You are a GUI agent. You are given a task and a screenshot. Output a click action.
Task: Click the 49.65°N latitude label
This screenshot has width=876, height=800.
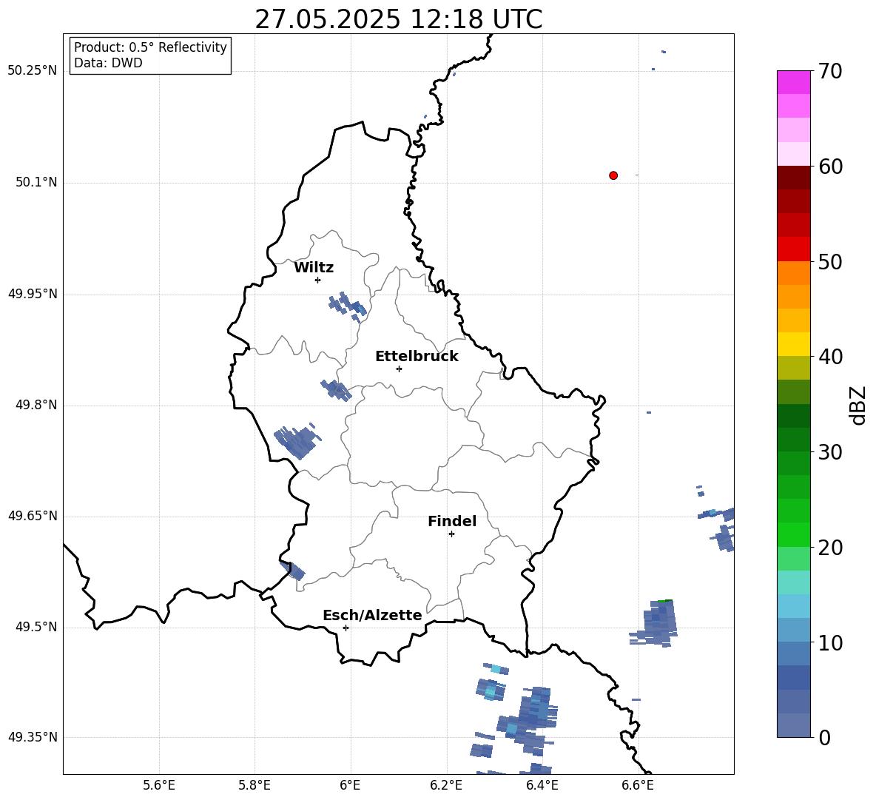[x=33, y=516]
